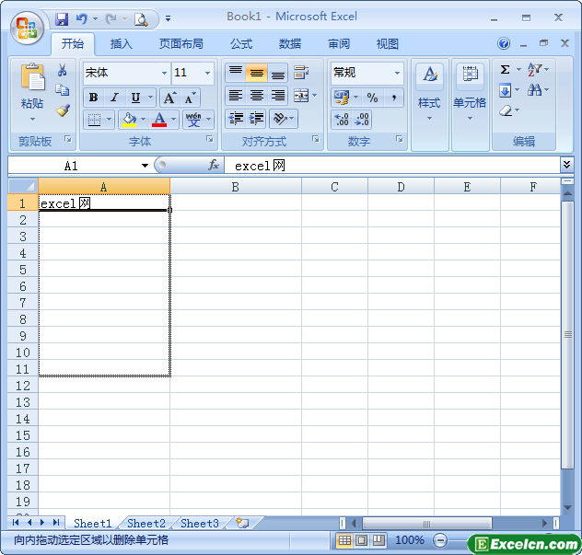The width and height of the screenshot is (582, 555).
Task: Increase indent of cell contents
Action: [x=256, y=119]
